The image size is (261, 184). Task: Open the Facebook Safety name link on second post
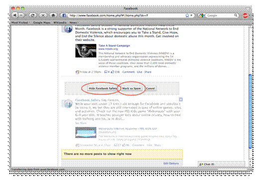click(x=88, y=100)
